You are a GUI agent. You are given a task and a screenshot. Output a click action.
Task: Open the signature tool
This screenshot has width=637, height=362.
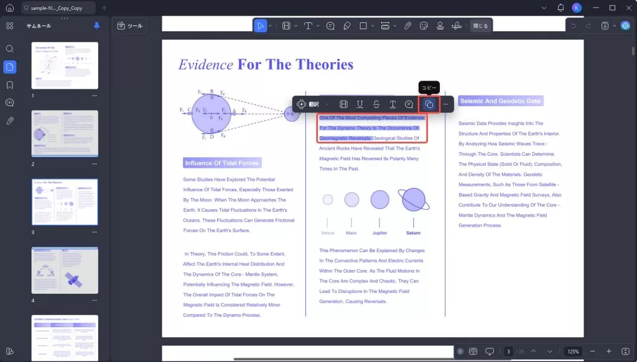[457, 26]
